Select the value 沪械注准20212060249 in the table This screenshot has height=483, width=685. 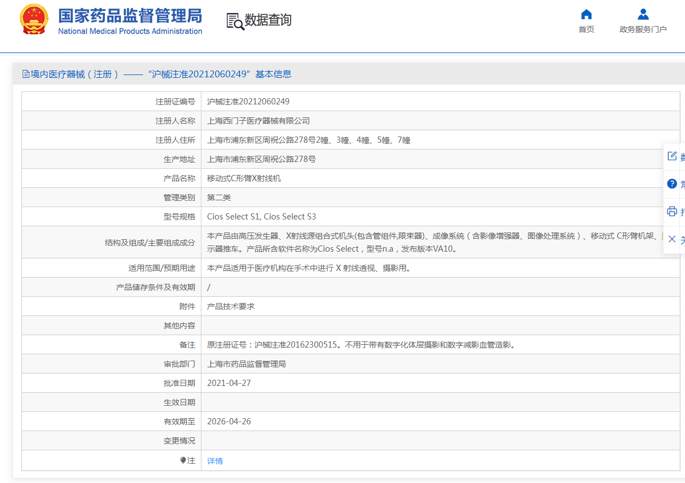coord(248,102)
